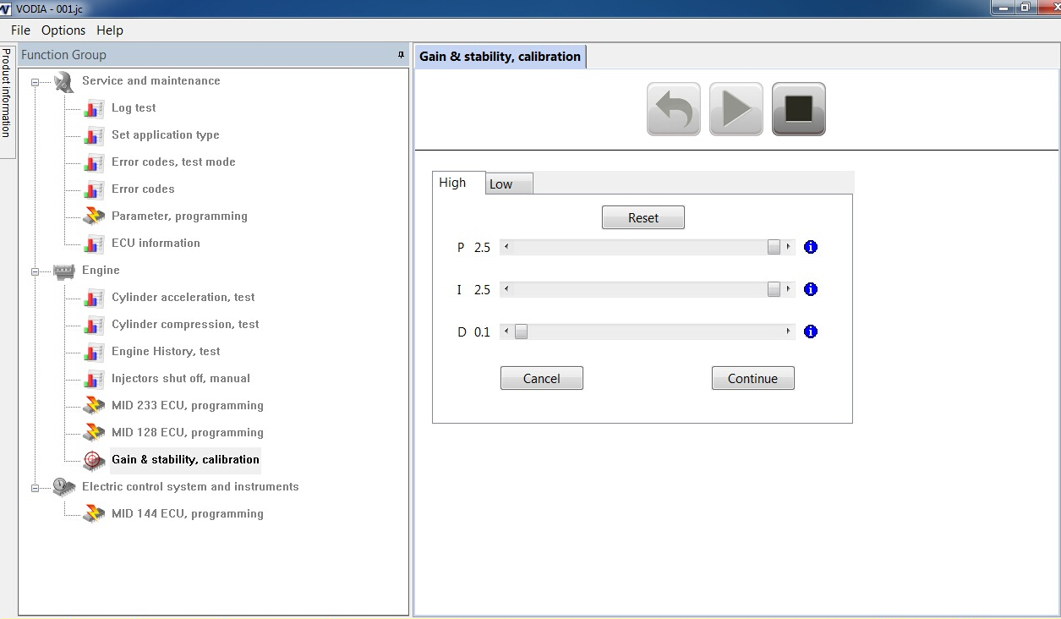Image resolution: width=1061 pixels, height=619 pixels.
Task: Collapse Electric control system and instruments node
Action: 36,488
